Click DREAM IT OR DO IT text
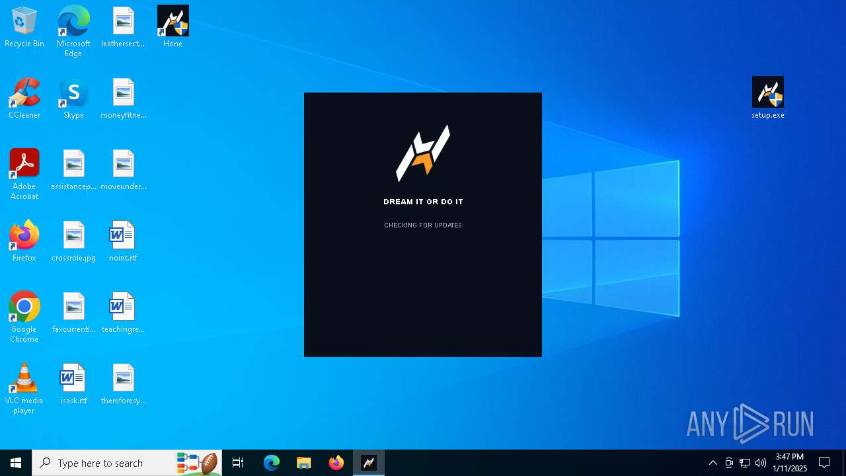The width and height of the screenshot is (846, 476). 423,202
